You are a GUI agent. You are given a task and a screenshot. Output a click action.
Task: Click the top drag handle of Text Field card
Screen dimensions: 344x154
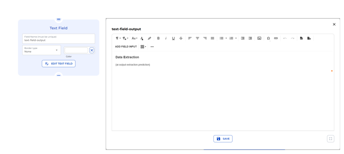tap(58, 19)
